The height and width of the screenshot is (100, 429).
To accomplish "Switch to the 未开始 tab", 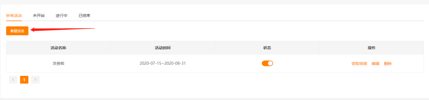I will point(39,16).
